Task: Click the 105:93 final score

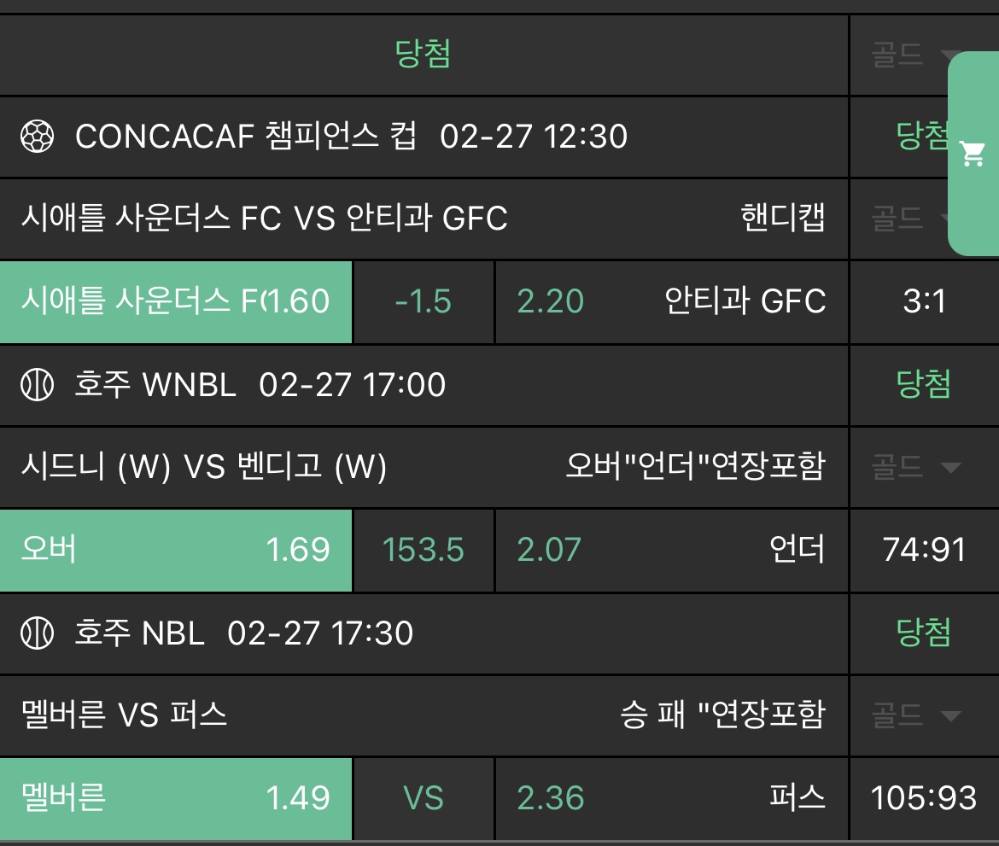Action: click(924, 799)
